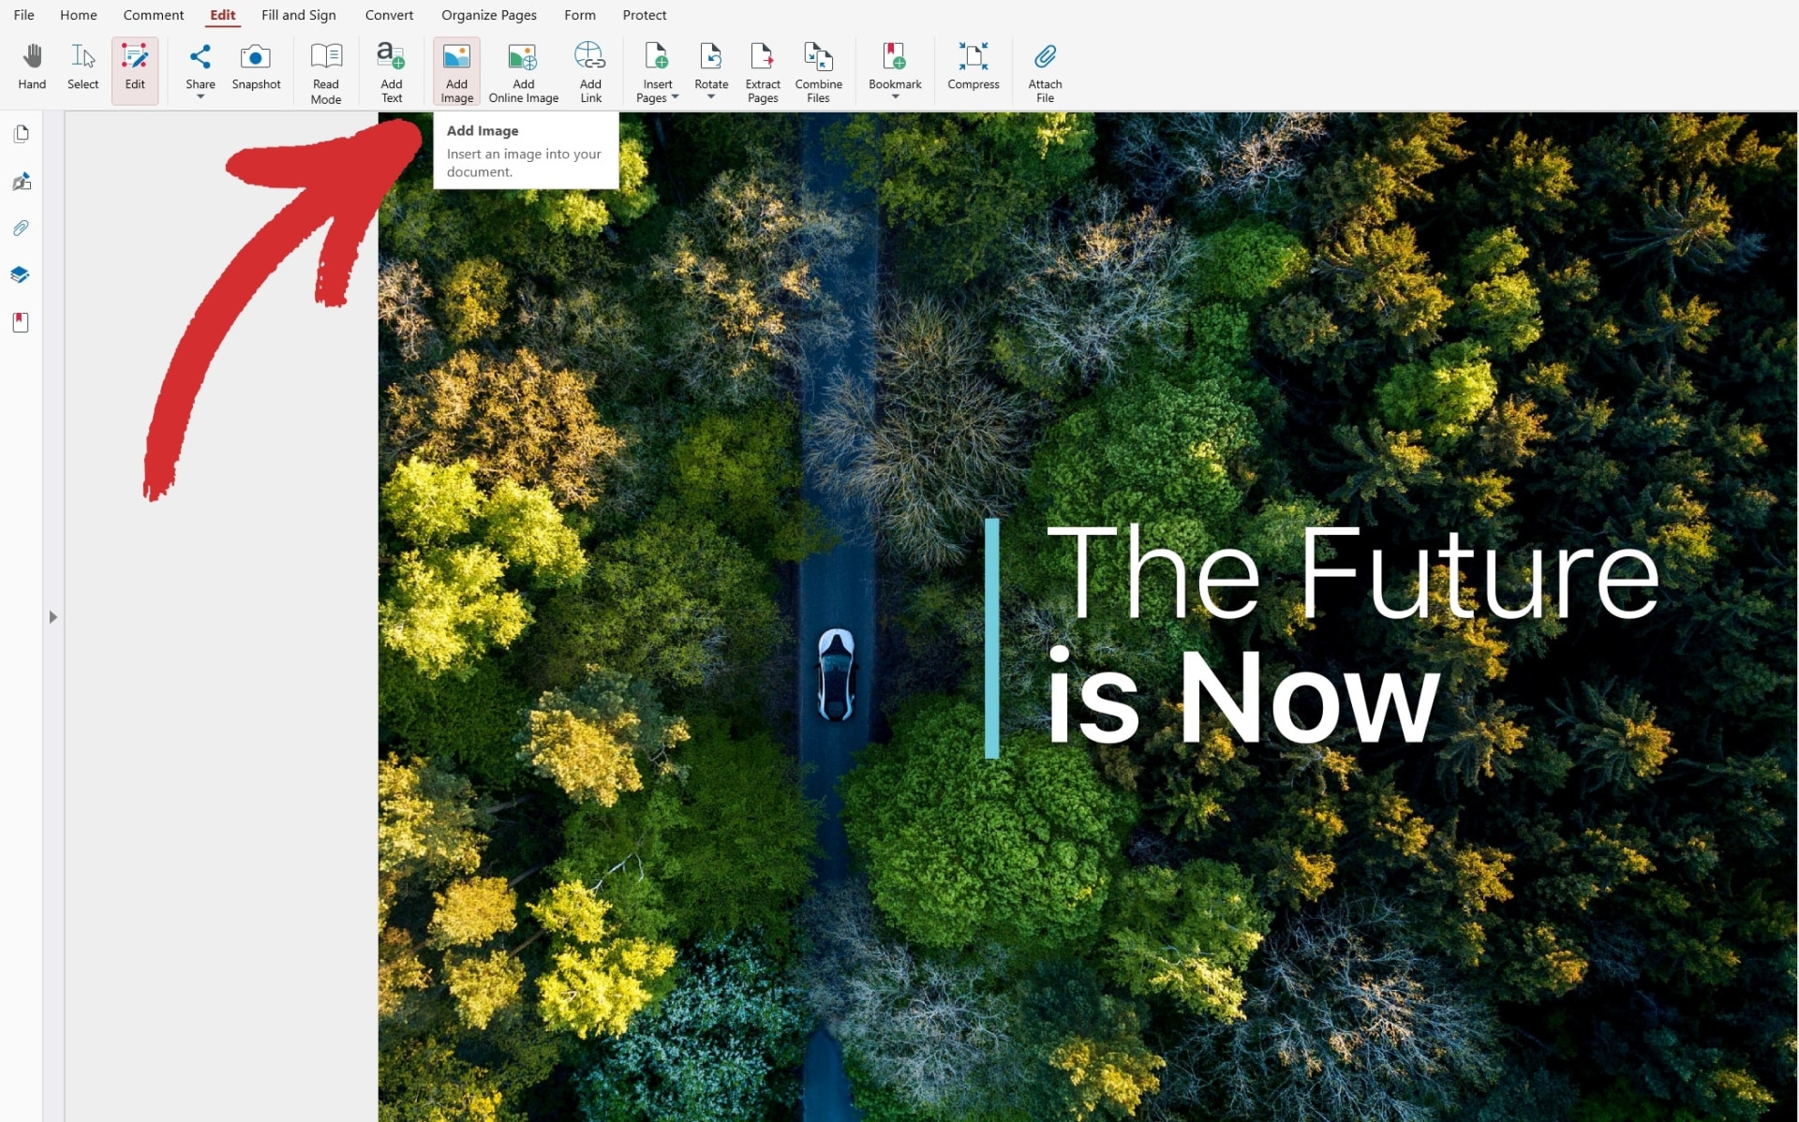Toggle the bookmarks sidebar panel
Image resolution: width=1799 pixels, height=1122 pixels.
[22, 322]
